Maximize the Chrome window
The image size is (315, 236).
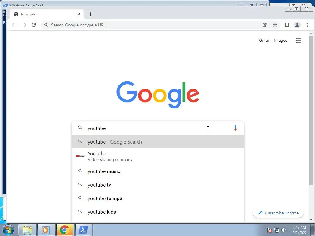pos(297,9)
